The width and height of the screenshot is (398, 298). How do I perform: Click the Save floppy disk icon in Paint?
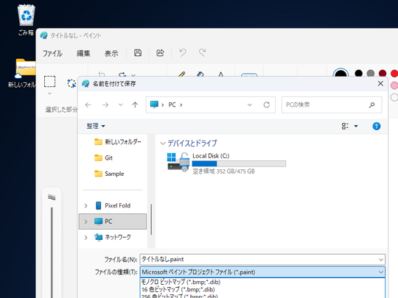(138, 53)
